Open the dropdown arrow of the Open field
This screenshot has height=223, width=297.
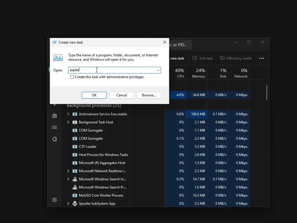pyautogui.click(x=158, y=70)
